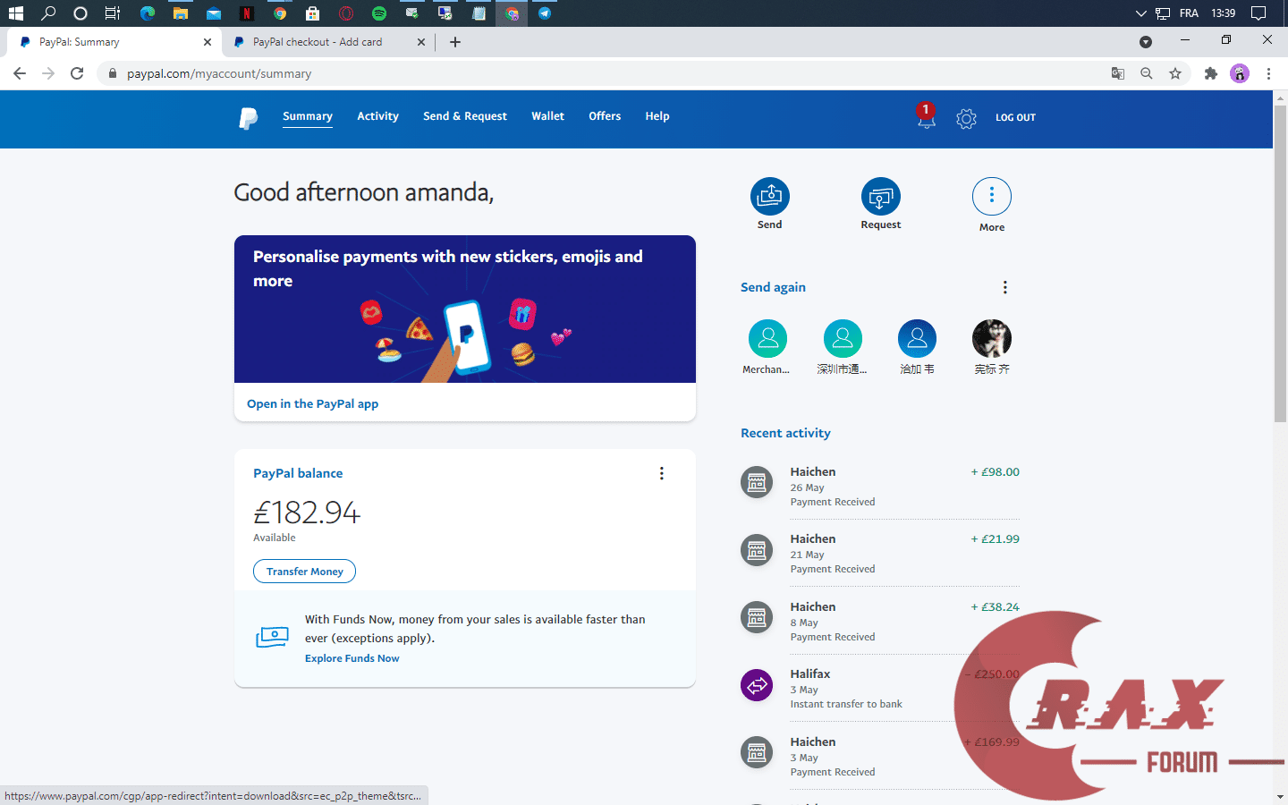The height and width of the screenshot is (805, 1288).
Task: Click the zoom magnifier icon in address bar
Action: click(x=1146, y=73)
